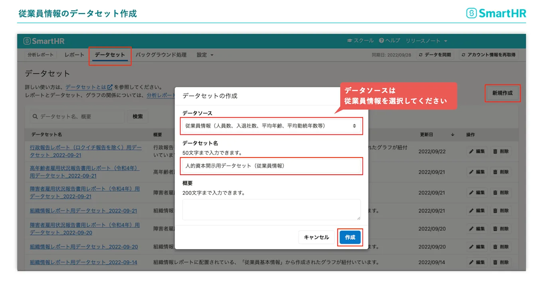Click アカウント情報を再取得 button
Viewport: 543px width, 305px height.
click(488, 55)
